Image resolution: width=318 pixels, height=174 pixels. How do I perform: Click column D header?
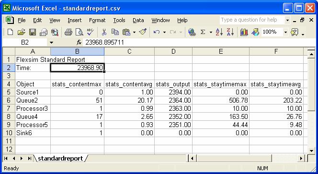pos(173,51)
